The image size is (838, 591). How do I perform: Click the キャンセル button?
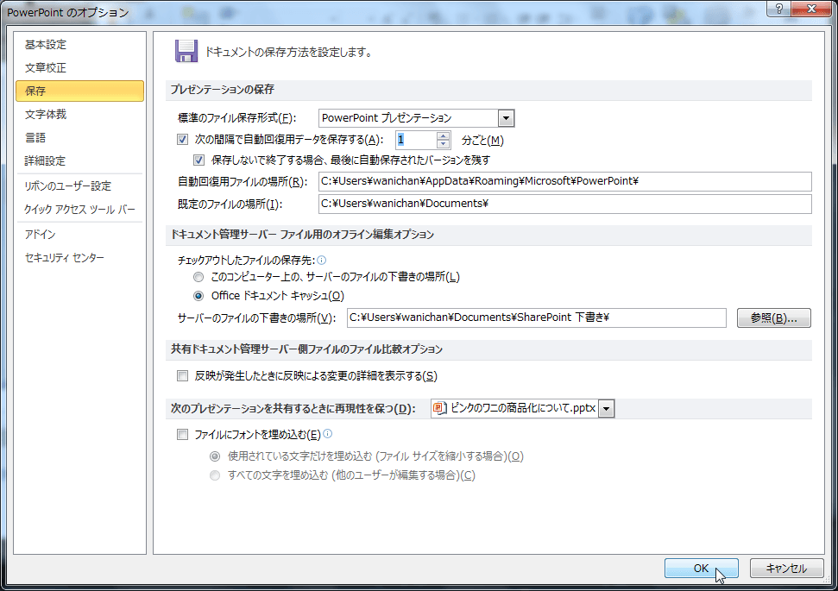click(786, 568)
